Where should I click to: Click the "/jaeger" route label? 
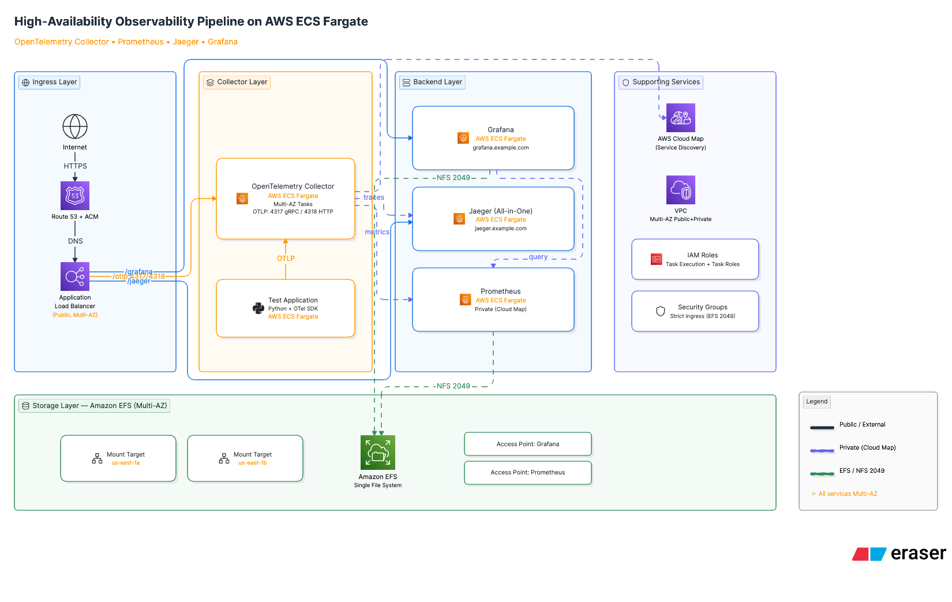point(138,281)
